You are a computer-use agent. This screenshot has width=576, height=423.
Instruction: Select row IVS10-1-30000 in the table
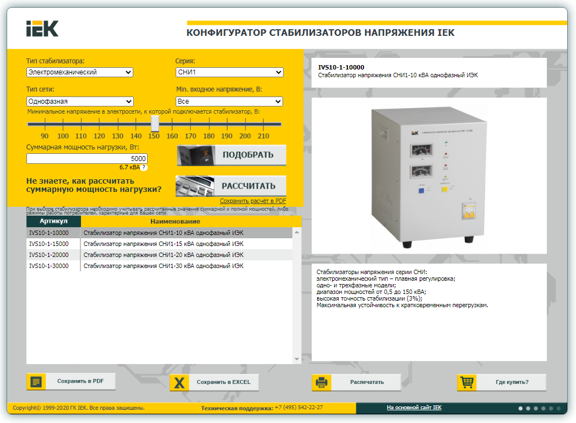coord(160,266)
